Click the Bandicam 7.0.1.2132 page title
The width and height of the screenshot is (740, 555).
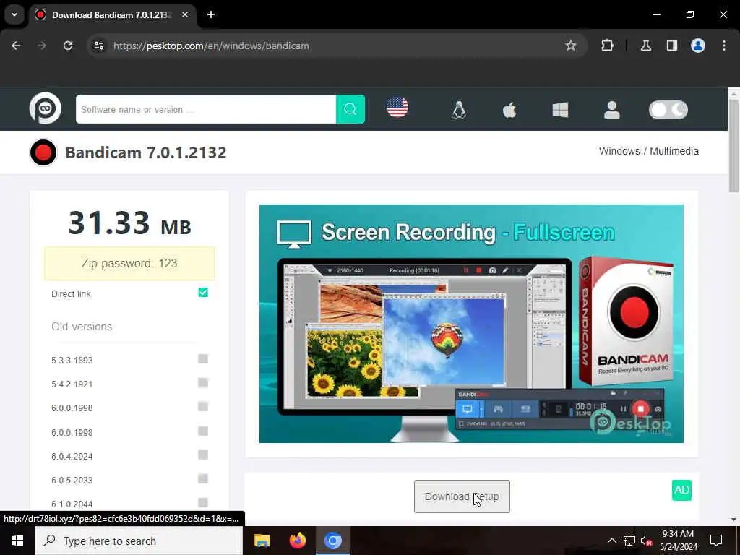click(146, 152)
